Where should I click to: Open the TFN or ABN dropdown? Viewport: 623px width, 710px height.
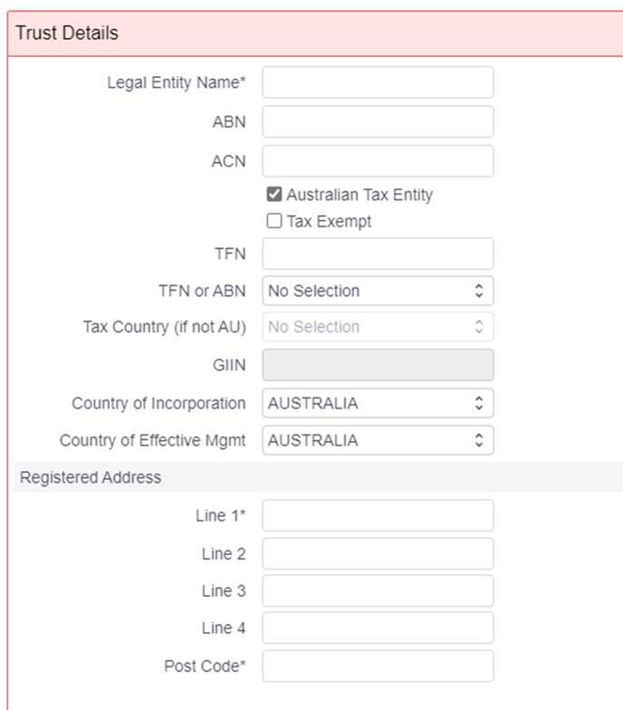click(379, 291)
